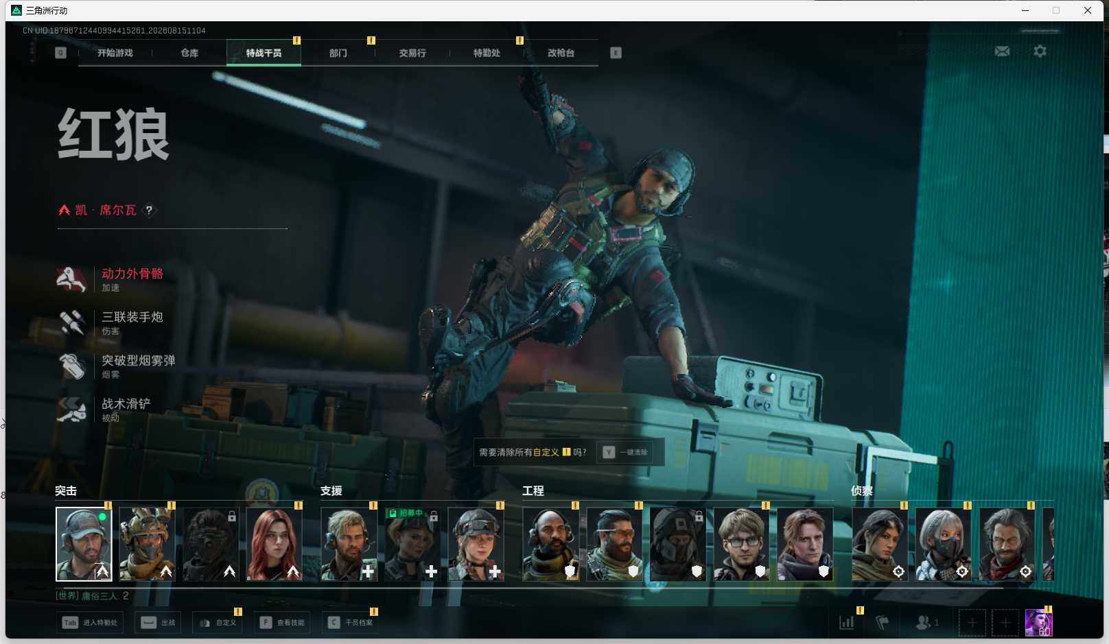The width and height of the screenshot is (1109, 644).
Task: Select the dark-haired female recon operator
Action: pos(880,544)
